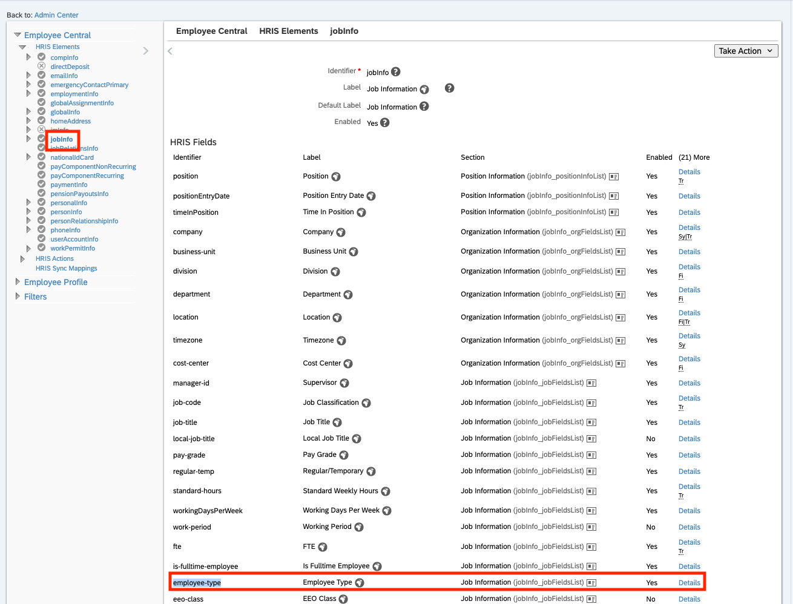Open translation globe for FTE label

(x=323, y=547)
